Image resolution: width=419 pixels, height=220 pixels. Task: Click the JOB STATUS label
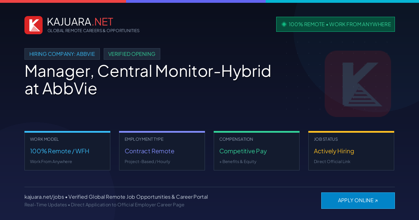pyautogui.click(x=326, y=139)
